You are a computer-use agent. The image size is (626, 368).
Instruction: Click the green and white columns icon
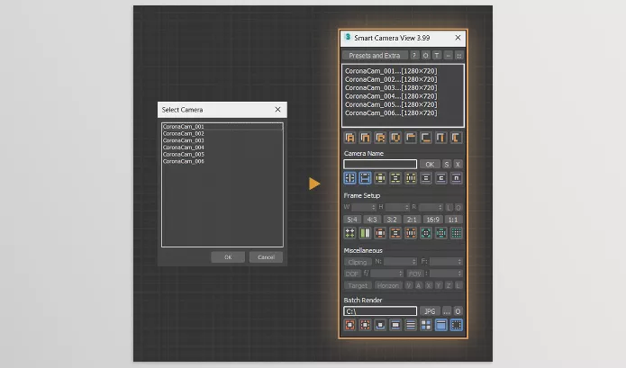click(365, 233)
